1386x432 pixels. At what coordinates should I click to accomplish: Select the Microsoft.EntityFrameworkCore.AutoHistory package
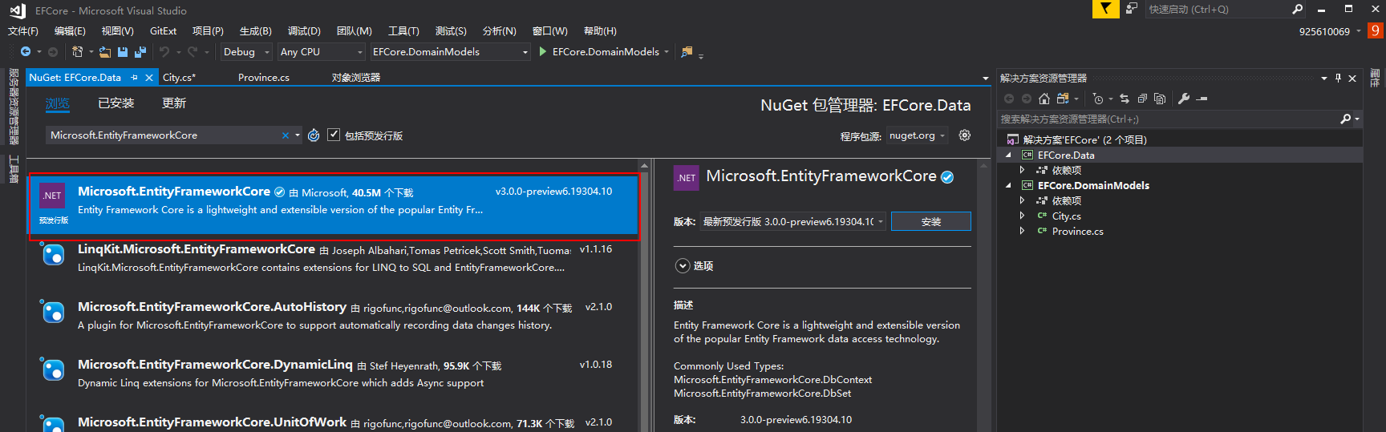[334, 316]
